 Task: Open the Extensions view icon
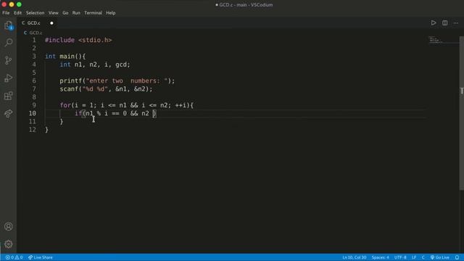click(8, 96)
